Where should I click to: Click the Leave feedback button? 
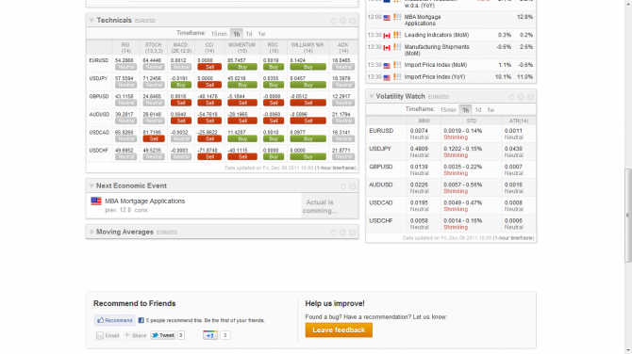[339, 330]
